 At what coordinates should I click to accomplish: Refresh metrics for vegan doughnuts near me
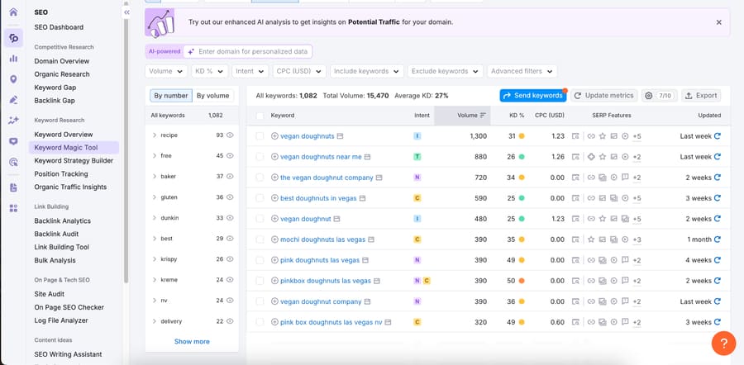[718, 157]
